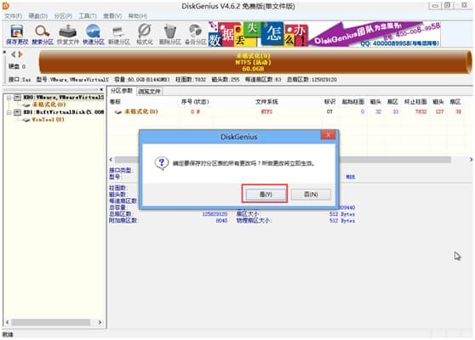This screenshot has width=475, height=340.
Task: Select RD1:MsftVirtualDisk in the tree
Action: point(64,112)
